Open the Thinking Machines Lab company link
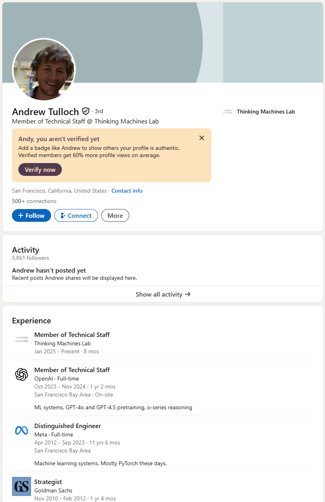 [x=266, y=112]
